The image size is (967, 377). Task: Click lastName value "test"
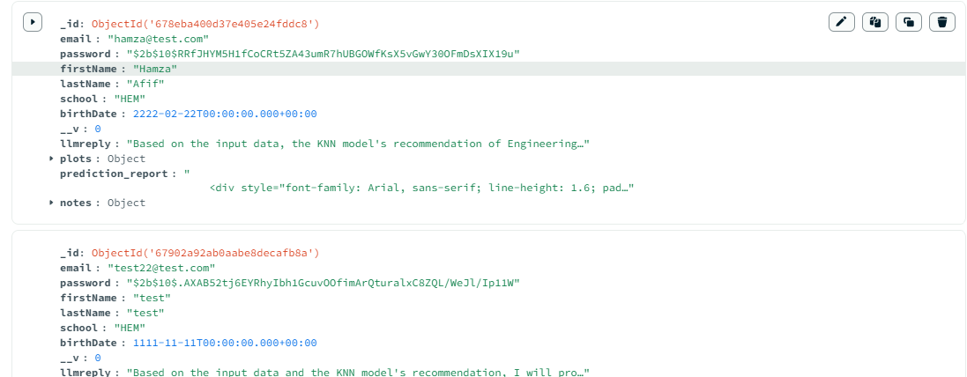click(145, 313)
